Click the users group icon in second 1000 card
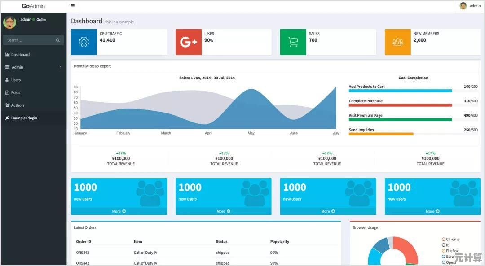 coord(255,193)
